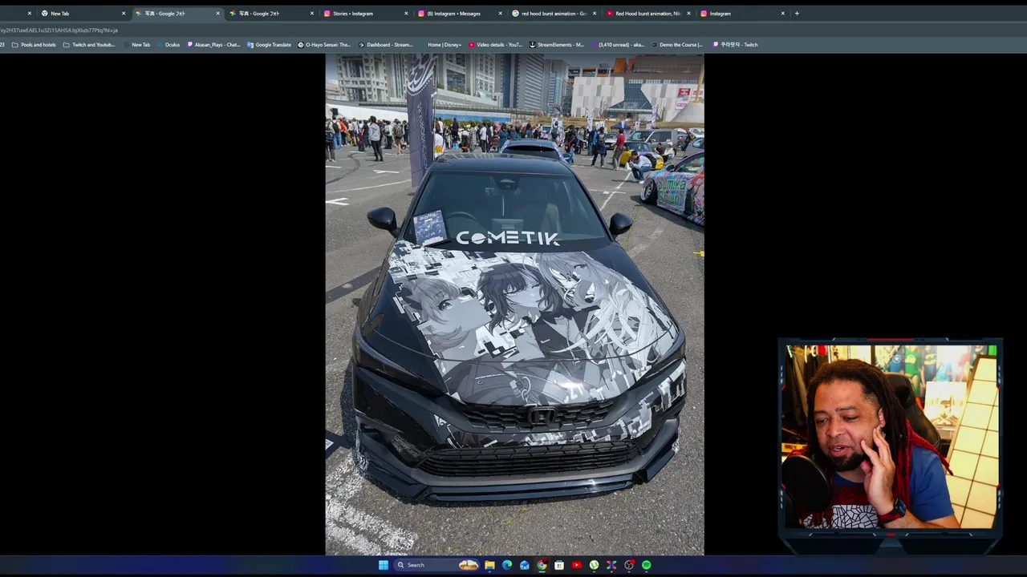Open the Pools and hotels bookmark folder
1027x577 pixels.
click(x=34, y=45)
